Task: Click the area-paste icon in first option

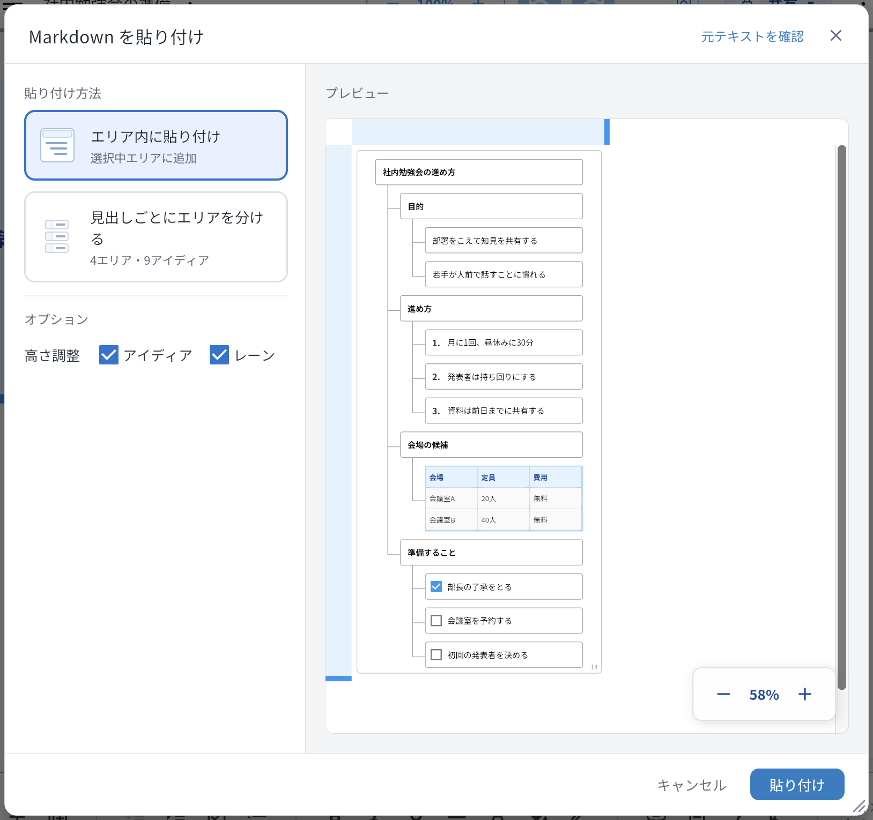Action: coord(57,145)
